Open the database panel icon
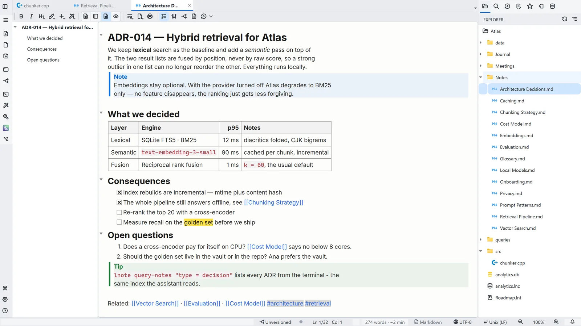The height and width of the screenshot is (326, 581). tap(552, 6)
